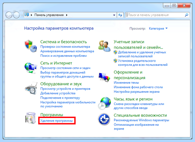The height and width of the screenshot is (142, 195).
Task: Open Просмотр устройств и принтеров
Action: (x=65, y=89)
